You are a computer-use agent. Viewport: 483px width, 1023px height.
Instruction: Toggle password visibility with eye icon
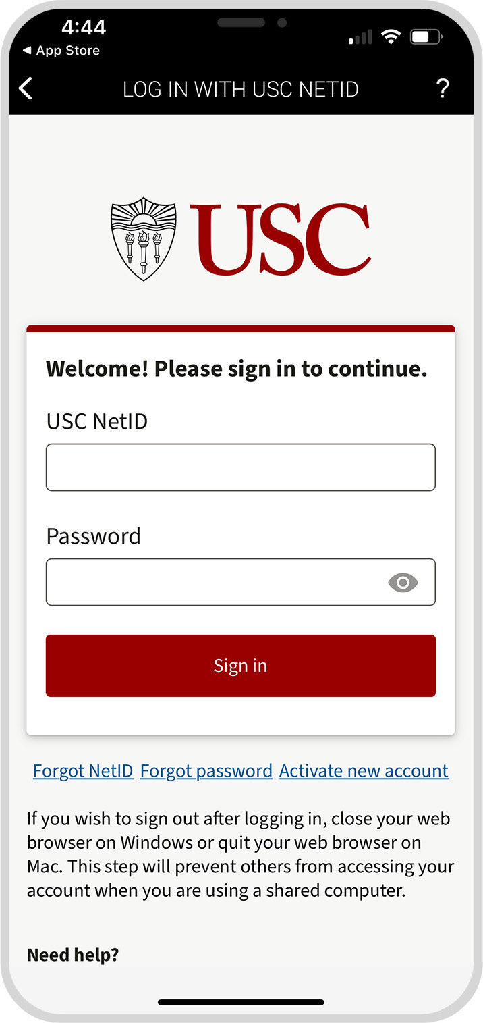[x=403, y=582]
